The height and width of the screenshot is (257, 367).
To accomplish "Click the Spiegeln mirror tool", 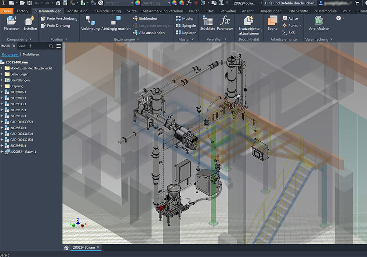I will [x=186, y=26].
